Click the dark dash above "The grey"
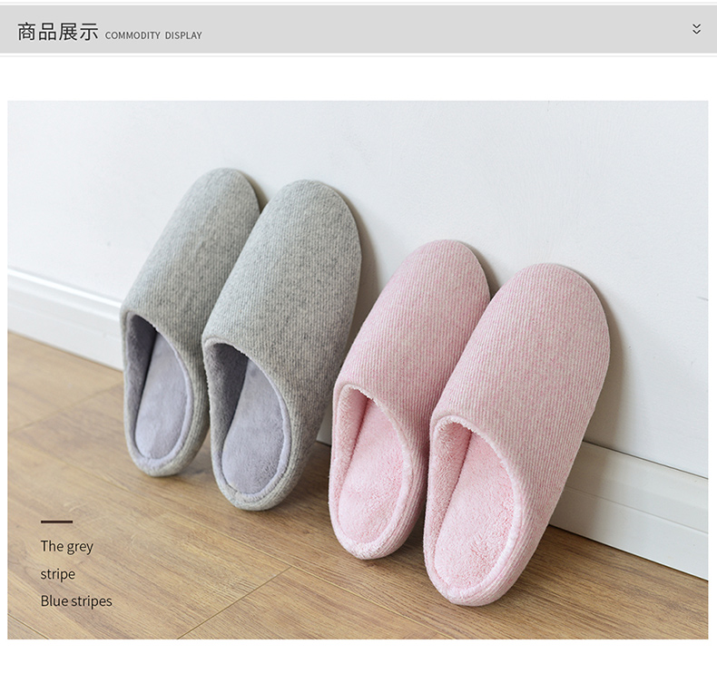717x683 pixels. pos(56,522)
